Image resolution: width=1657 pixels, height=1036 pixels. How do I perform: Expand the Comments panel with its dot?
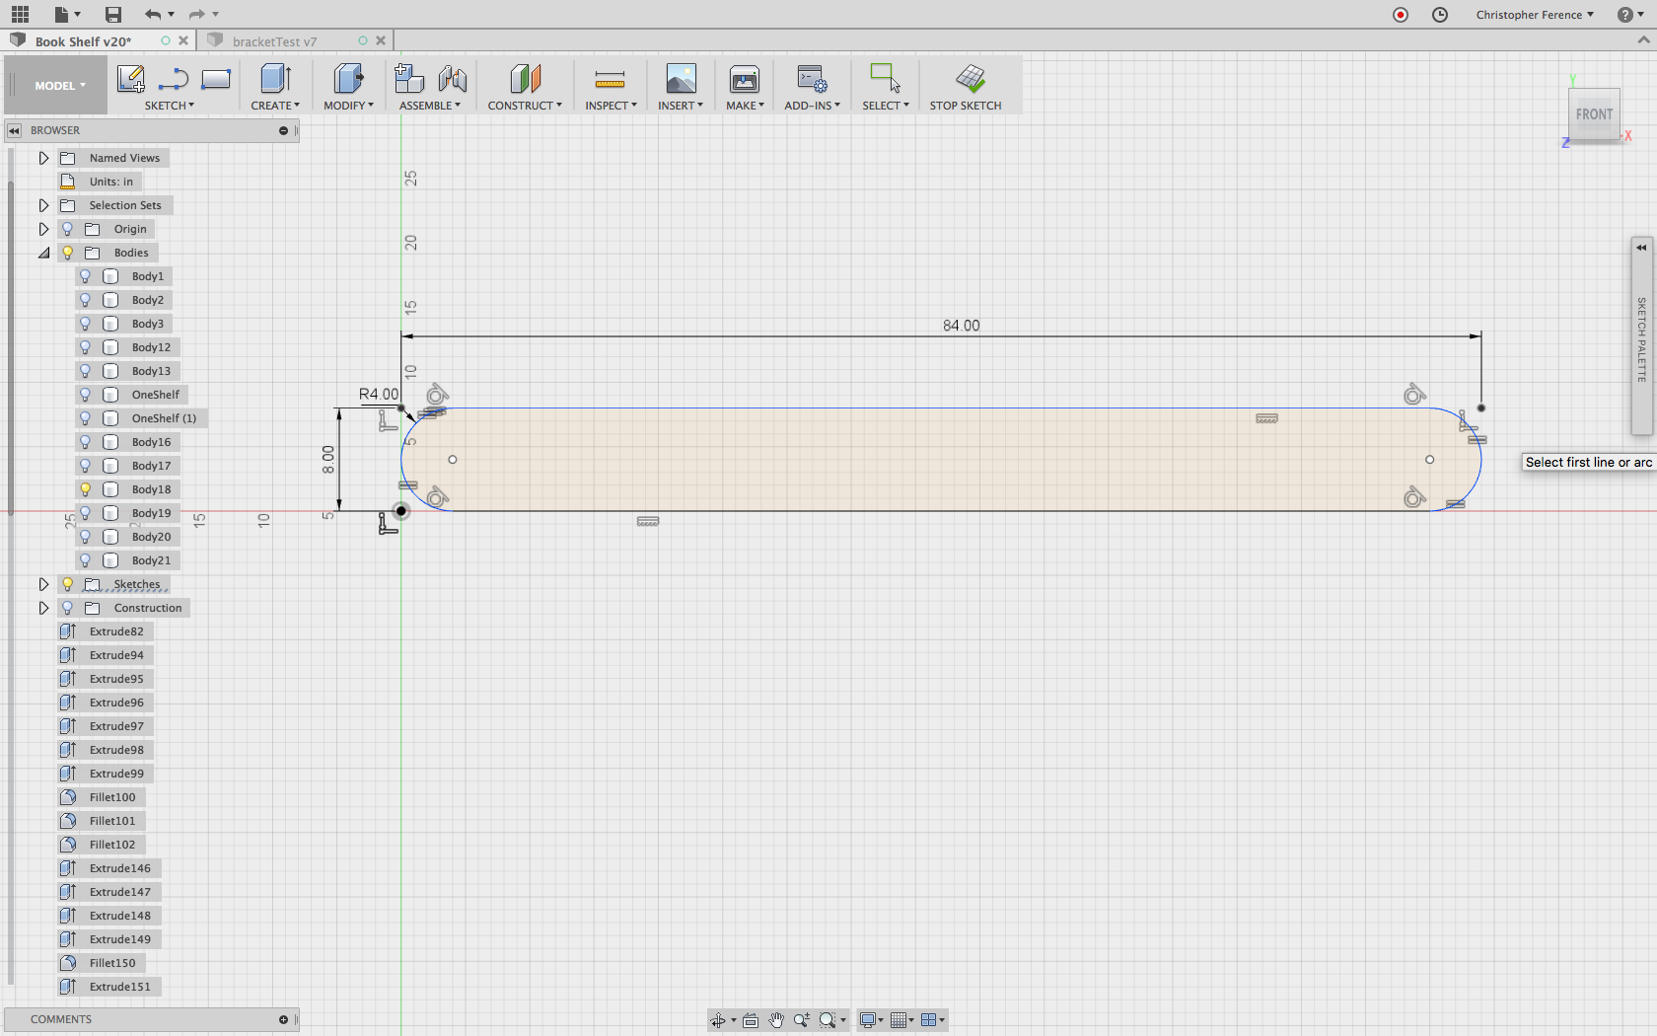pos(283,1019)
